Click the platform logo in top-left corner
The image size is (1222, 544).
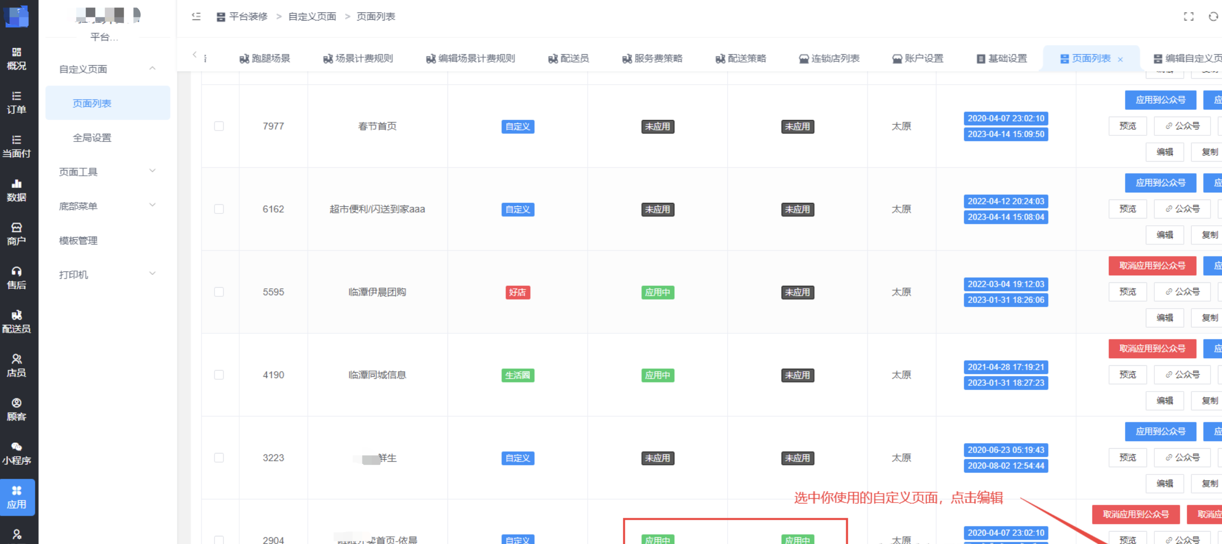[x=16, y=16]
